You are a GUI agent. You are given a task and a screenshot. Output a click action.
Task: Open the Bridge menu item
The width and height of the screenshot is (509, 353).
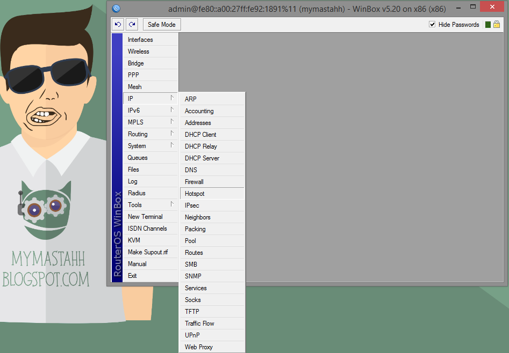pyautogui.click(x=150, y=63)
